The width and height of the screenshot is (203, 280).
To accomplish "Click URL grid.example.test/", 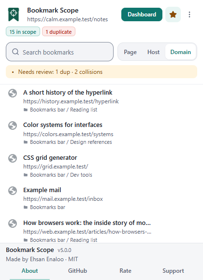I will point(56,167).
